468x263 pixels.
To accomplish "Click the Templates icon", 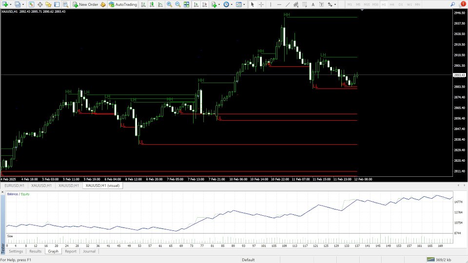I will click(x=239, y=4).
